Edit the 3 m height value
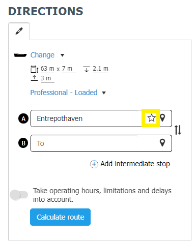Screen dimensions: 195x243 (47, 78)
